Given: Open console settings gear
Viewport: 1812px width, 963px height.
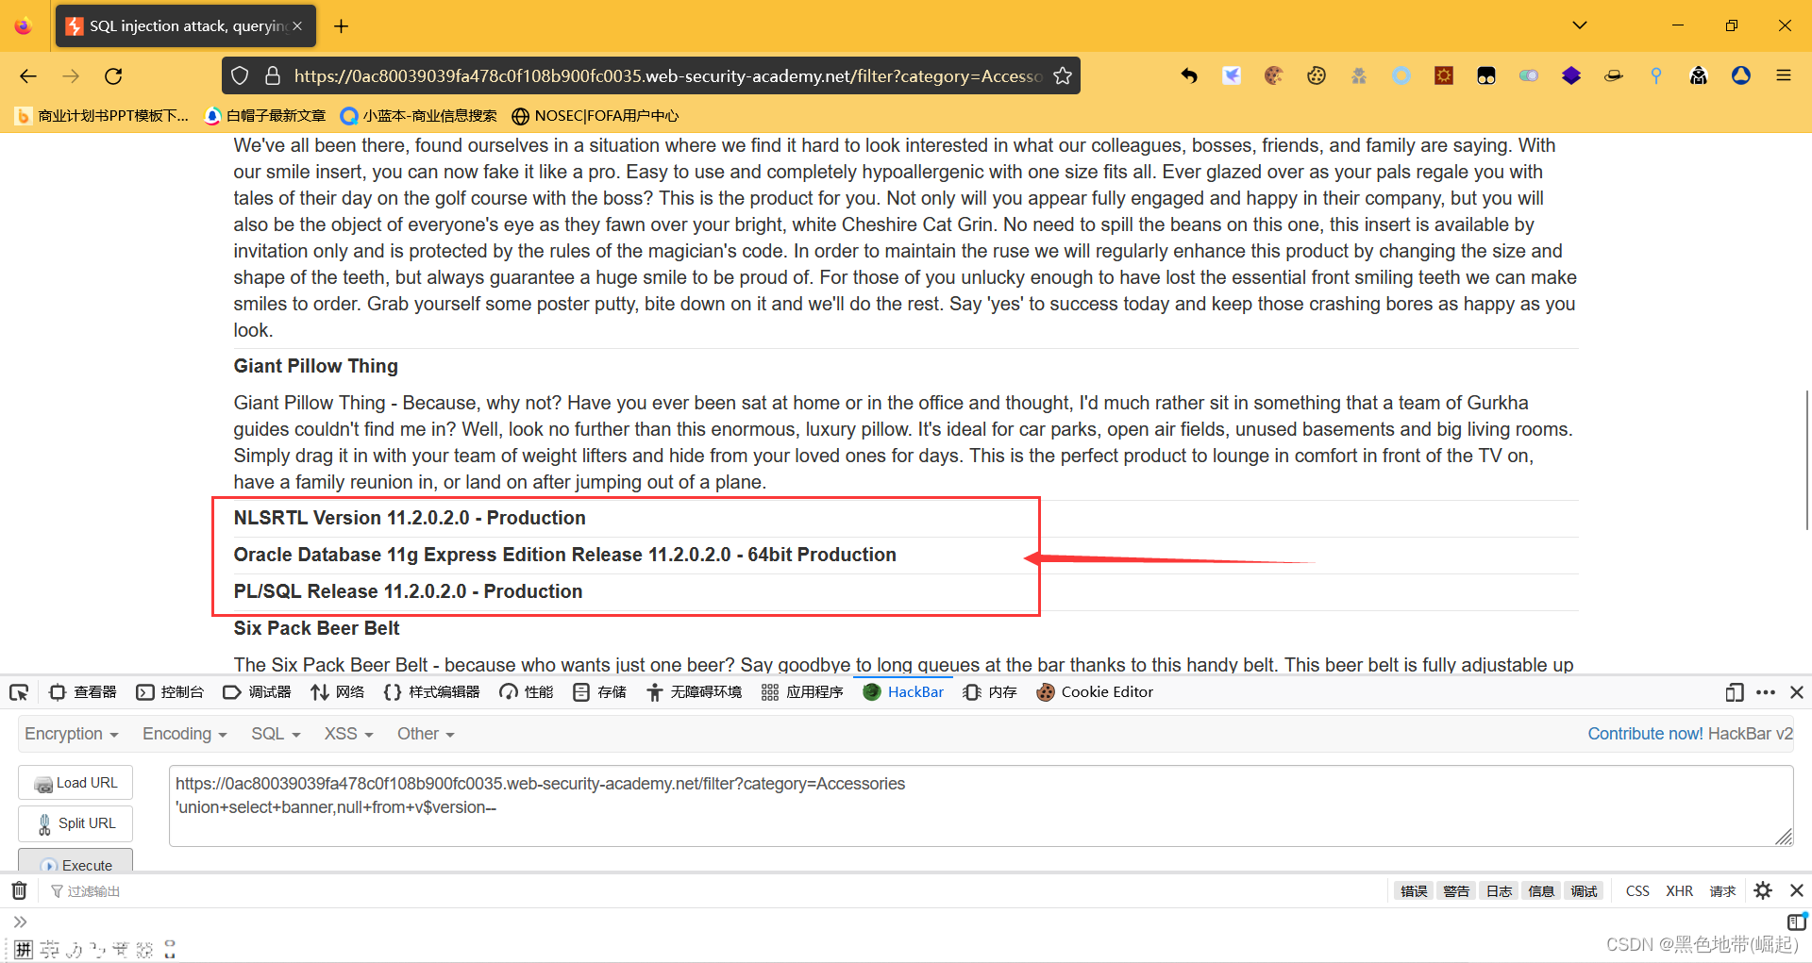Looking at the screenshot, I should click(1763, 891).
